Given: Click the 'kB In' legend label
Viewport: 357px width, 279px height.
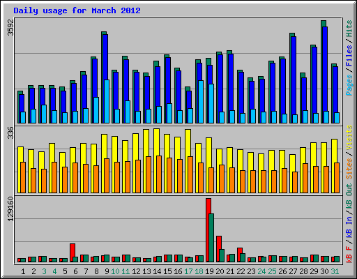Looking at the screenshot, I should [x=349, y=227].
